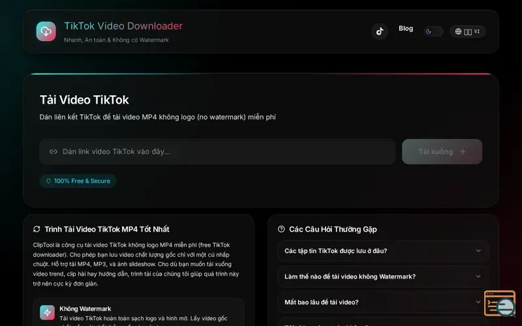Viewport: 522px width, 326px height.
Task: Click the 'Tải Video TikTok' heading
Action: point(84,100)
